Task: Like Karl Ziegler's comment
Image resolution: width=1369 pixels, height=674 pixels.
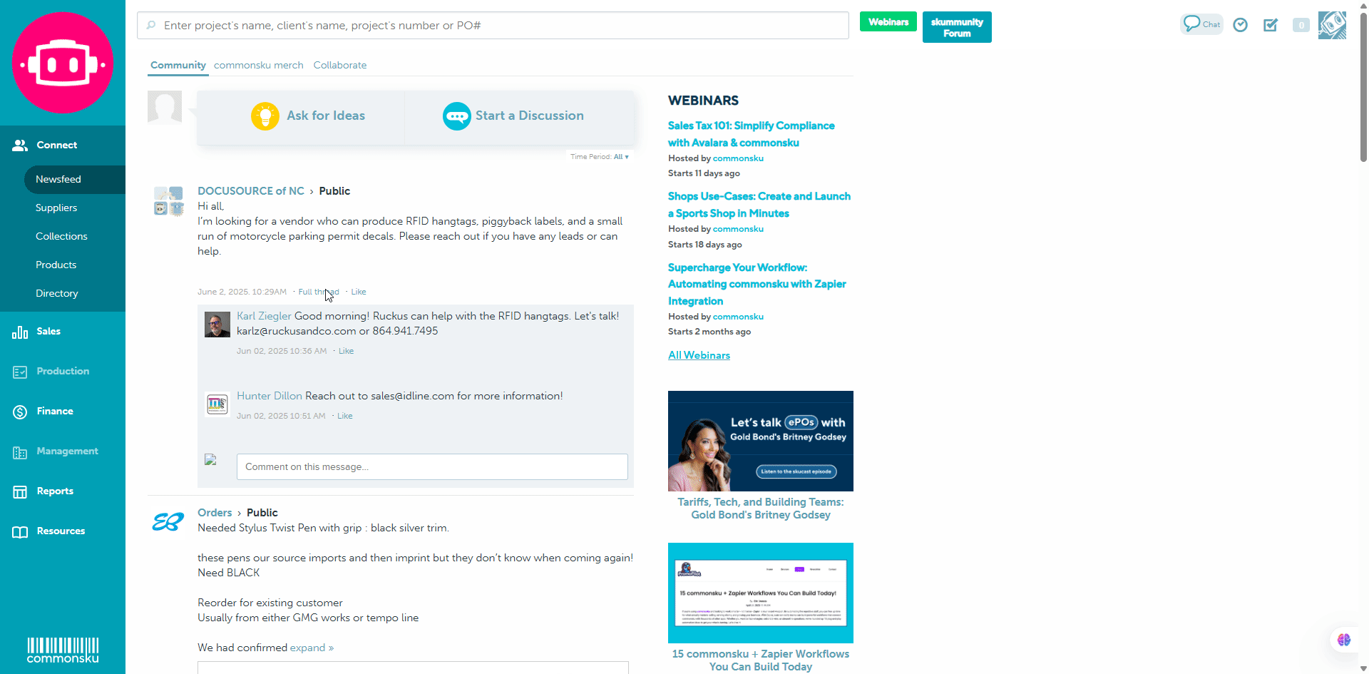Action: pyautogui.click(x=346, y=351)
